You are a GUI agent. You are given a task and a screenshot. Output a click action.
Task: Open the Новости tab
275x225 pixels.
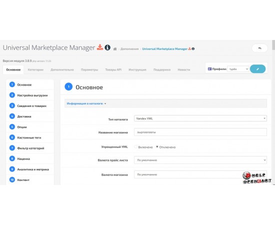[x=184, y=69]
